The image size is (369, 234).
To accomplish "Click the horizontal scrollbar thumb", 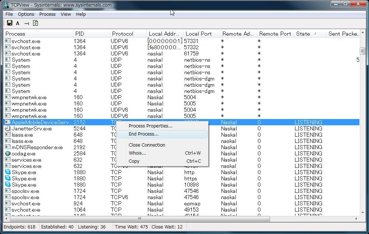I will pos(140,219).
